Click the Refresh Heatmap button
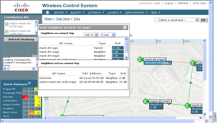Screen dimensions: 217x123 pyautogui.click(x=21, y=40)
